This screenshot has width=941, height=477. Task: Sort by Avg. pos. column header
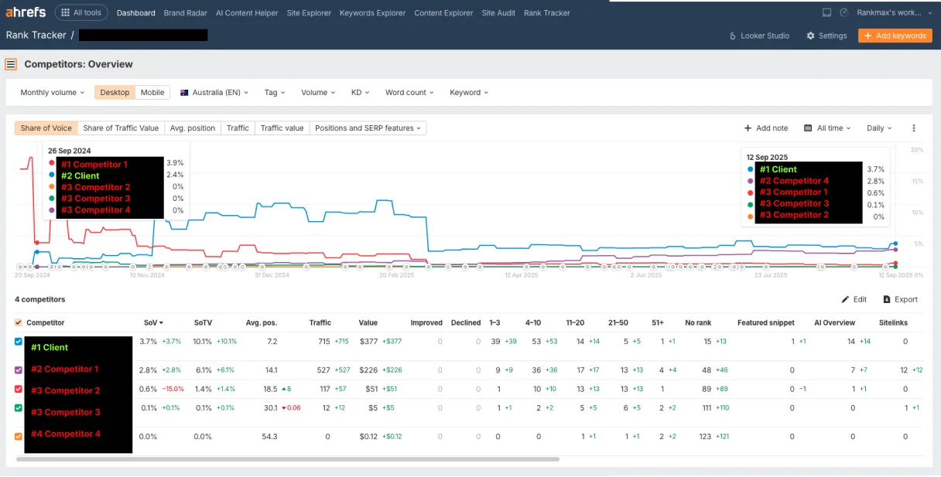(261, 322)
